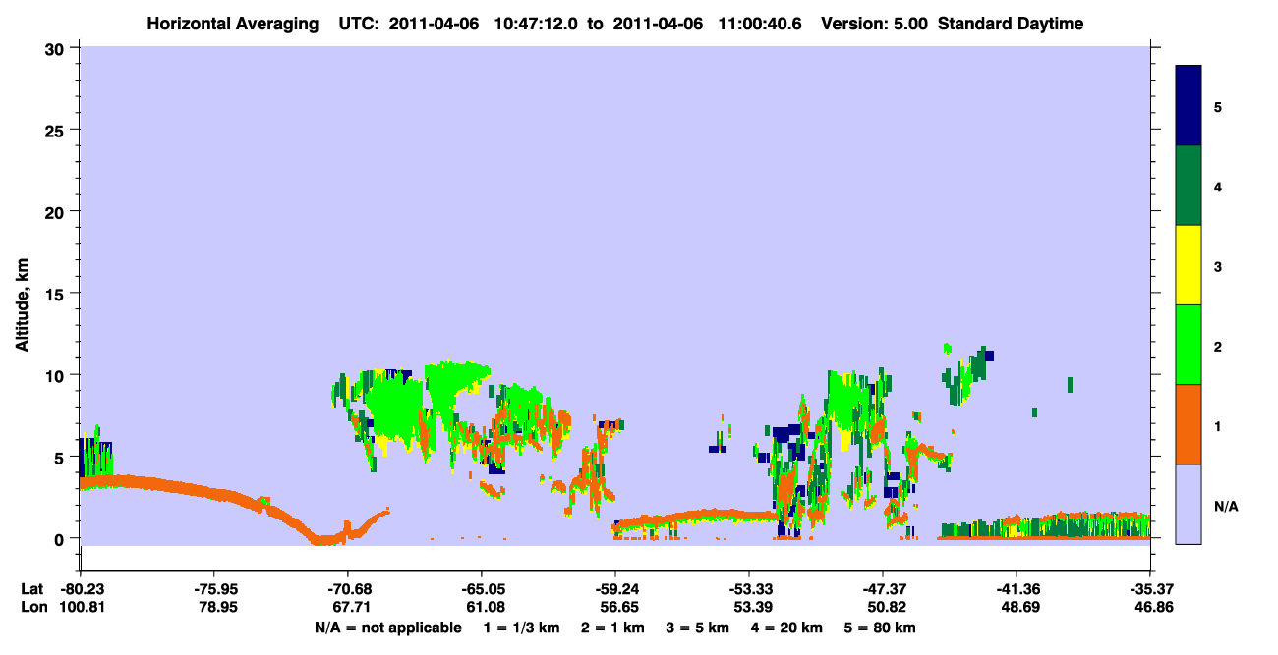Click latitude value -65.05
1278x655 pixels.
[x=481, y=589]
